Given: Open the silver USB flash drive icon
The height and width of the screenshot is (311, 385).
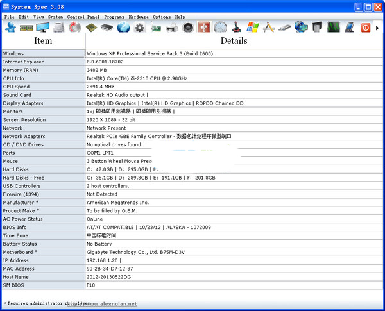Looking at the screenshot, I should [285, 28].
